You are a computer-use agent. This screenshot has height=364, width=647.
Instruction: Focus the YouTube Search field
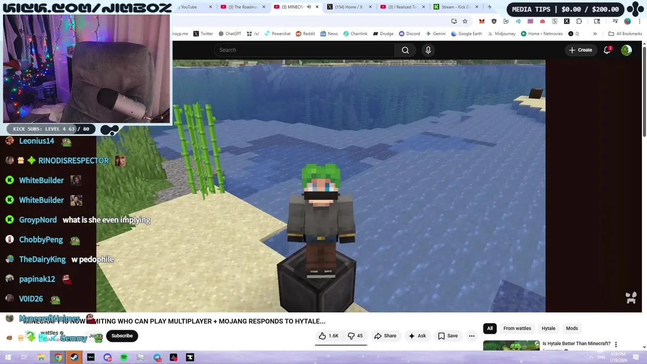(x=304, y=50)
